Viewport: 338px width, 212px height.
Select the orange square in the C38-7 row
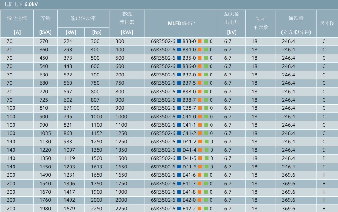[200, 108]
